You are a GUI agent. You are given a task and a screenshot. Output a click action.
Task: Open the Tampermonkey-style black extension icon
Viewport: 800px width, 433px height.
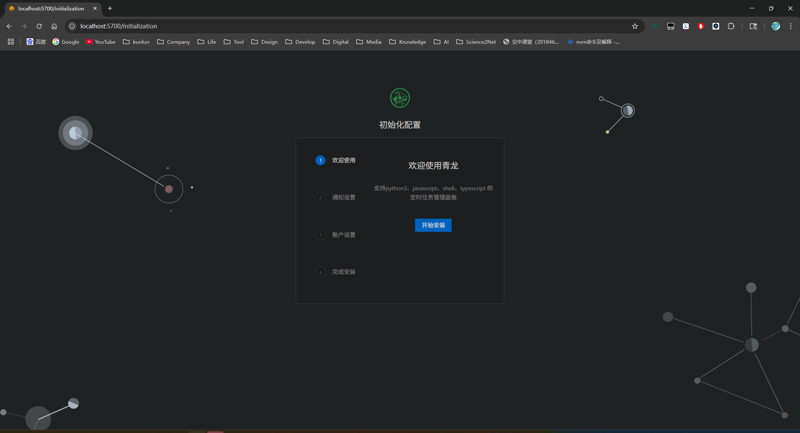tap(671, 26)
